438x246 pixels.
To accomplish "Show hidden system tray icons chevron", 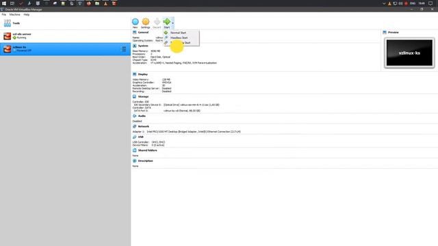I will click(x=384, y=3).
